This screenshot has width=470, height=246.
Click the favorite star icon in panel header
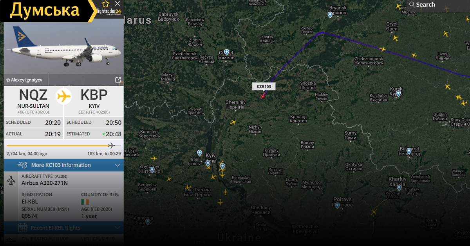click(106, 4)
